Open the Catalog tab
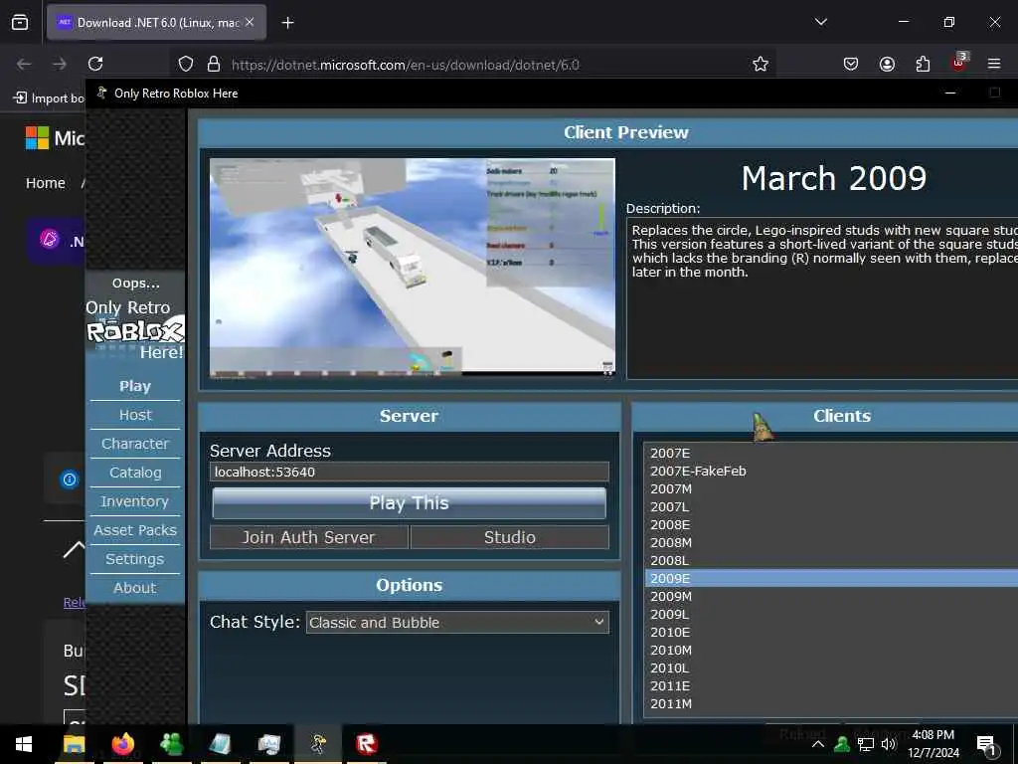Image resolution: width=1018 pixels, height=764 pixels. point(135,473)
